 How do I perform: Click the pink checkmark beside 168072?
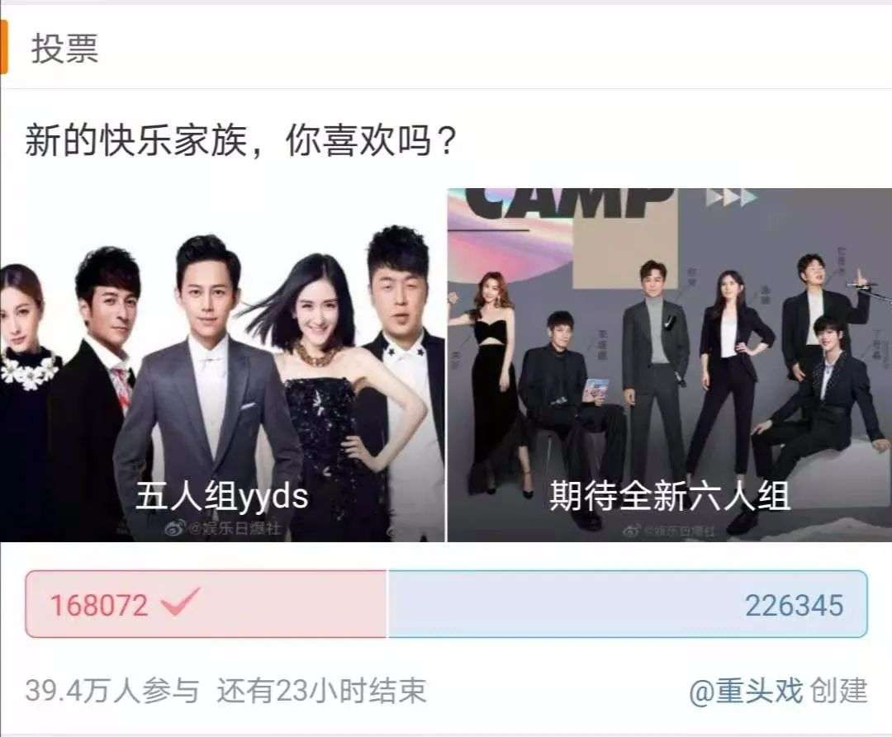[x=180, y=602]
